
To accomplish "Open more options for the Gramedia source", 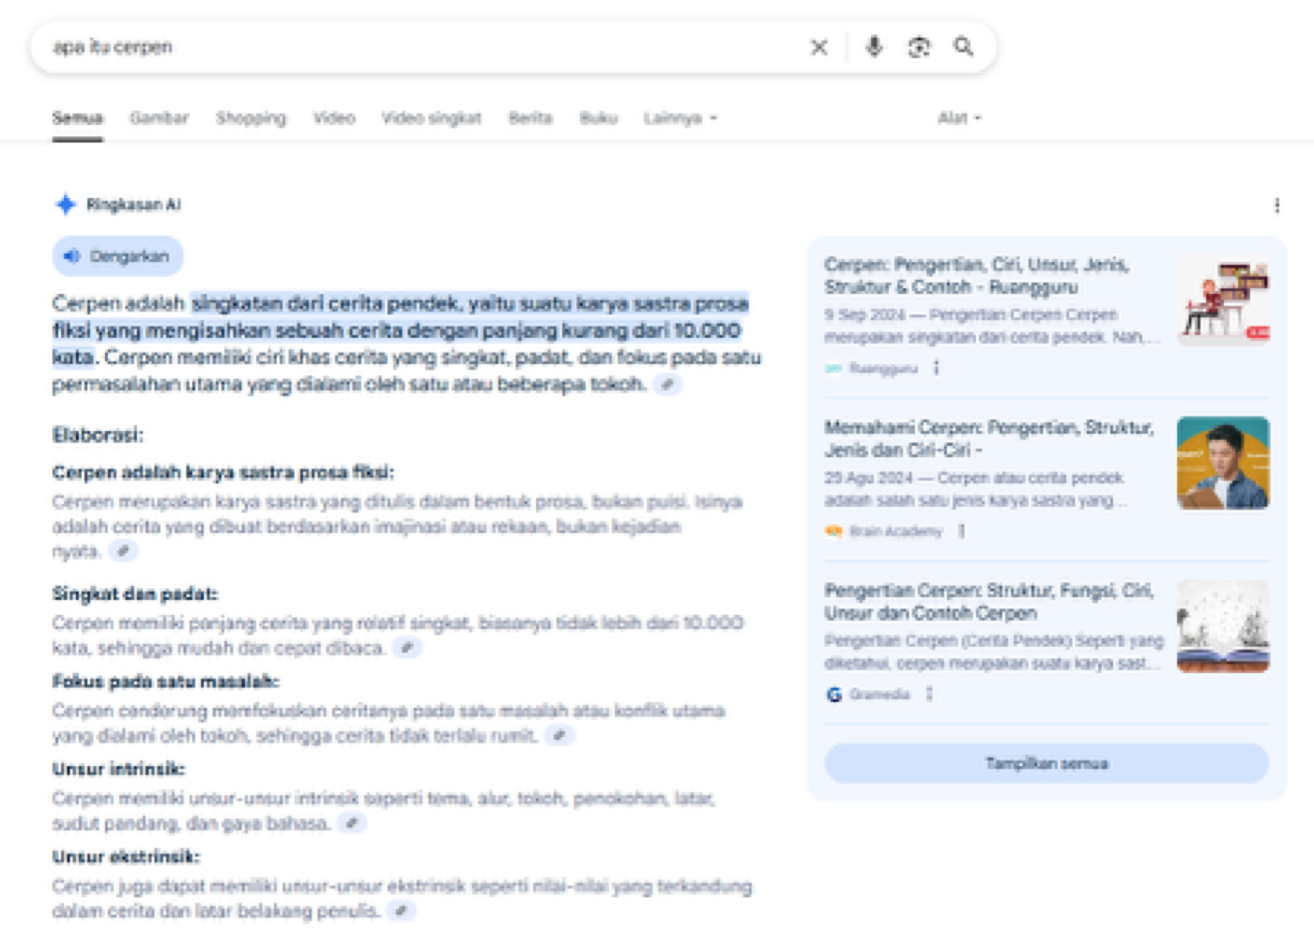I will click(929, 694).
